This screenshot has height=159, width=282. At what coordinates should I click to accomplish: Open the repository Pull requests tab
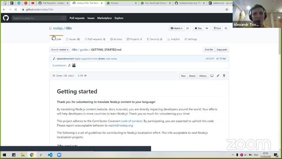[x=95, y=39]
